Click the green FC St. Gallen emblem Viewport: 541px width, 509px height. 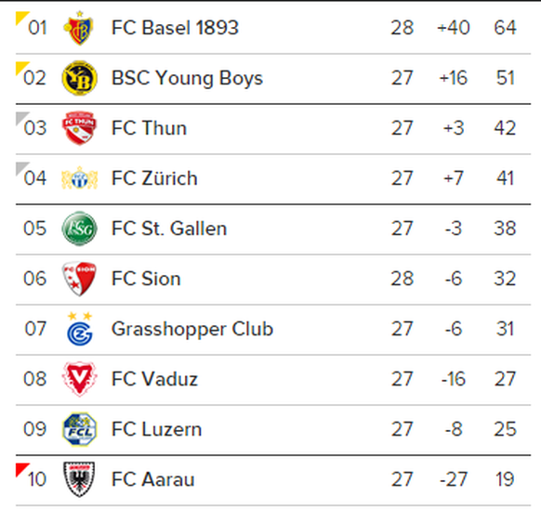pyautogui.click(x=79, y=228)
